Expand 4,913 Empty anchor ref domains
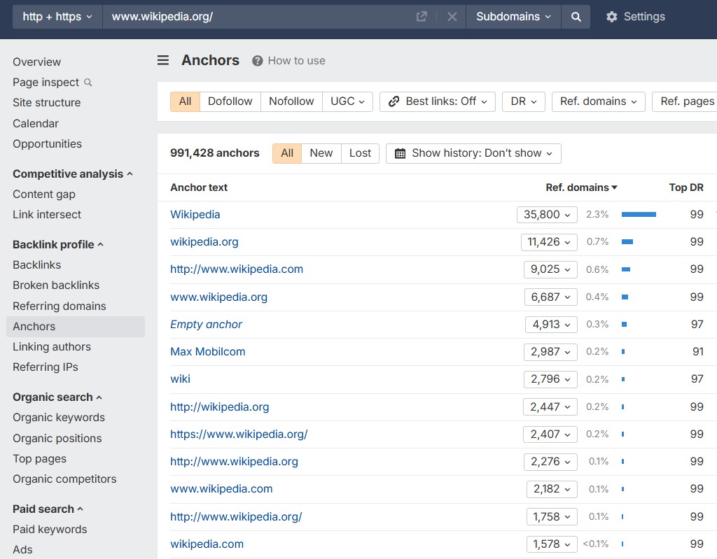The image size is (717, 559). tap(551, 325)
